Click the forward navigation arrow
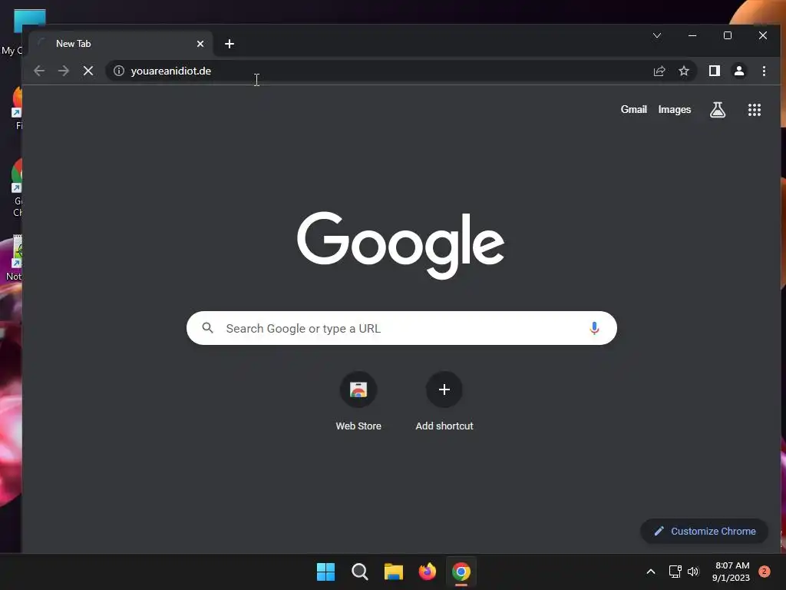This screenshot has height=590, width=786. point(63,71)
